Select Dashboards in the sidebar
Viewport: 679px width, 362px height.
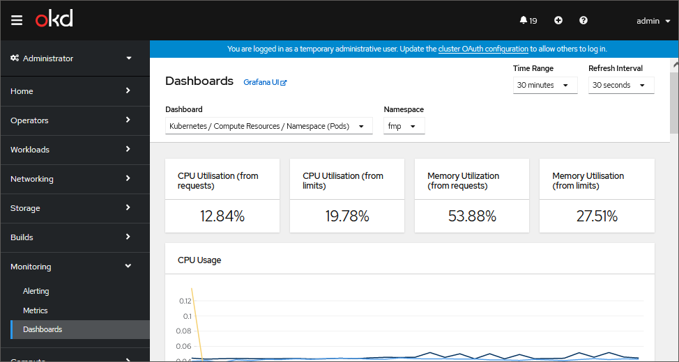[x=43, y=329]
